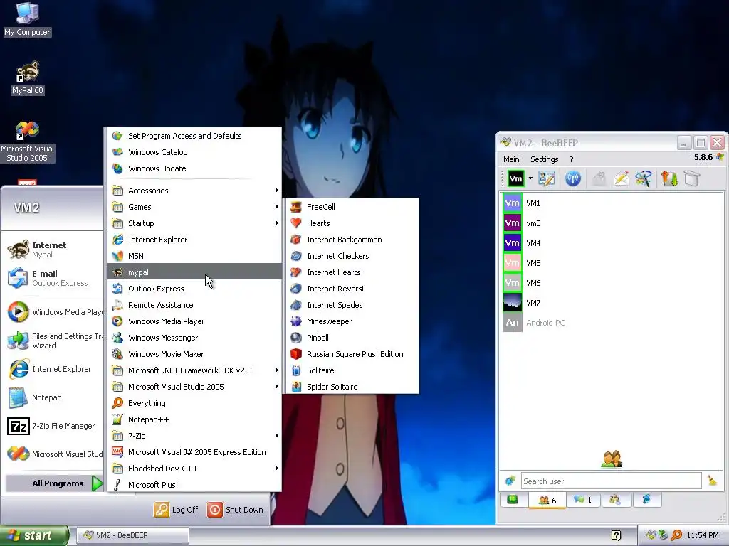The height and width of the screenshot is (546, 729).
Task: Launch Minesweeper from the Games menu
Action: pyautogui.click(x=352, y=321)
